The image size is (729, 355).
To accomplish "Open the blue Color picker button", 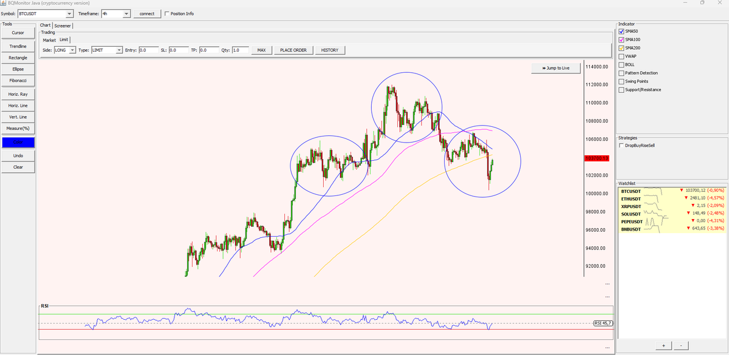I will [x=18, y=142].
